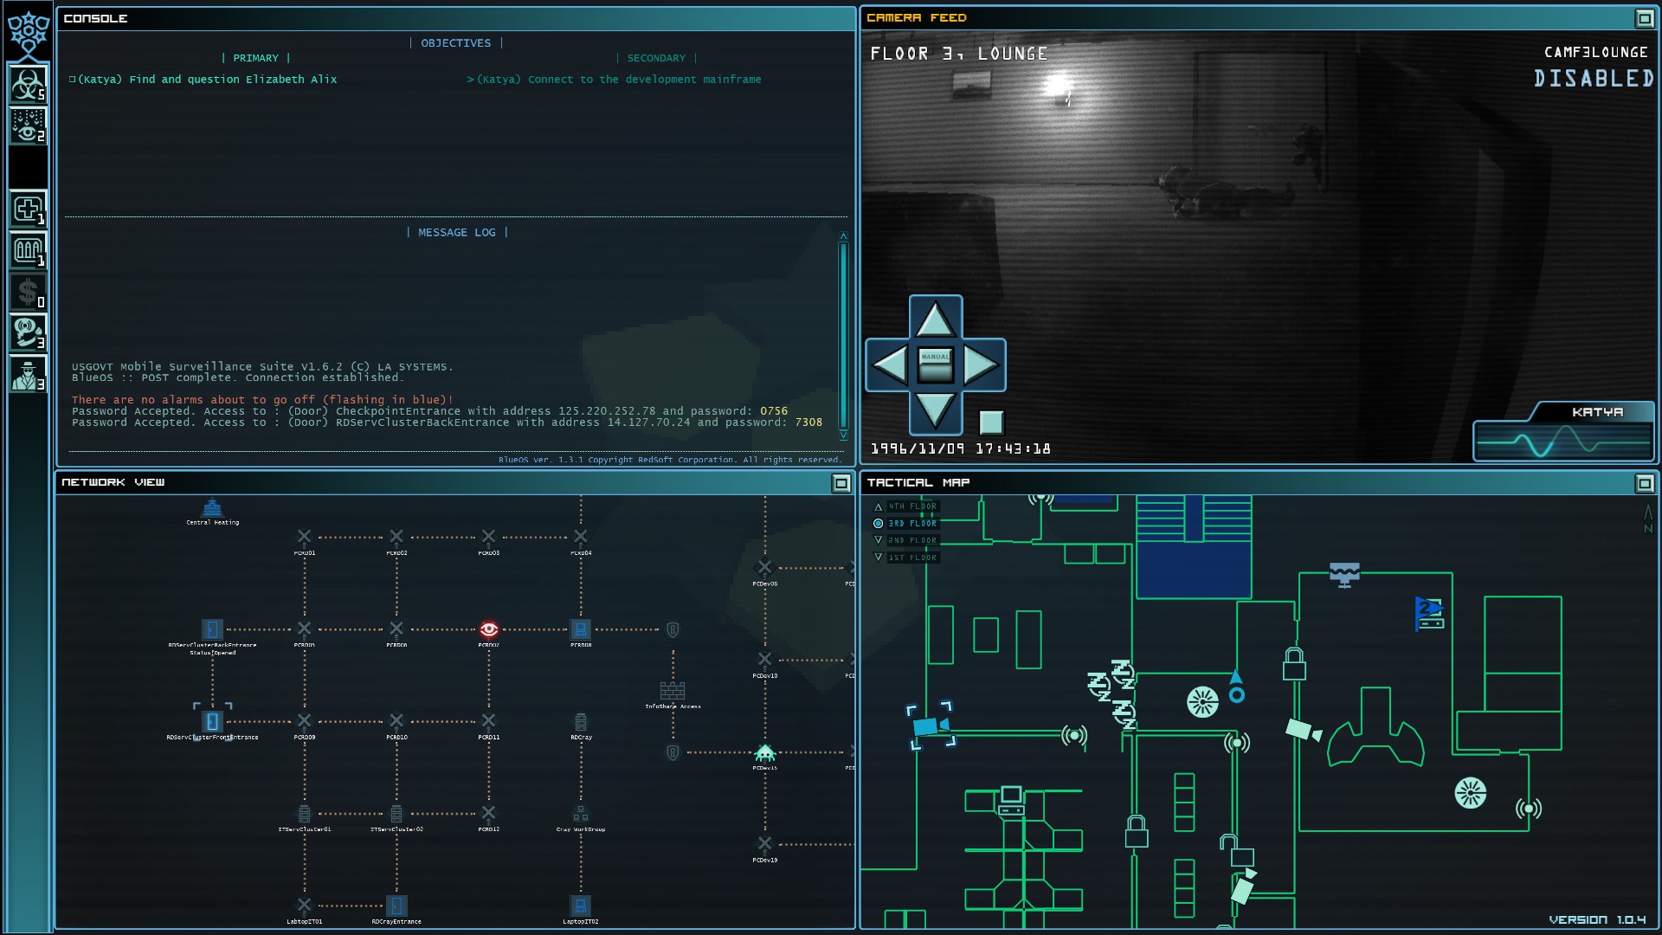The height and width of the screenshot is (935, 1662).
Task: Toggle the MANUAL camera control button
Action: [x=935, y=364]
